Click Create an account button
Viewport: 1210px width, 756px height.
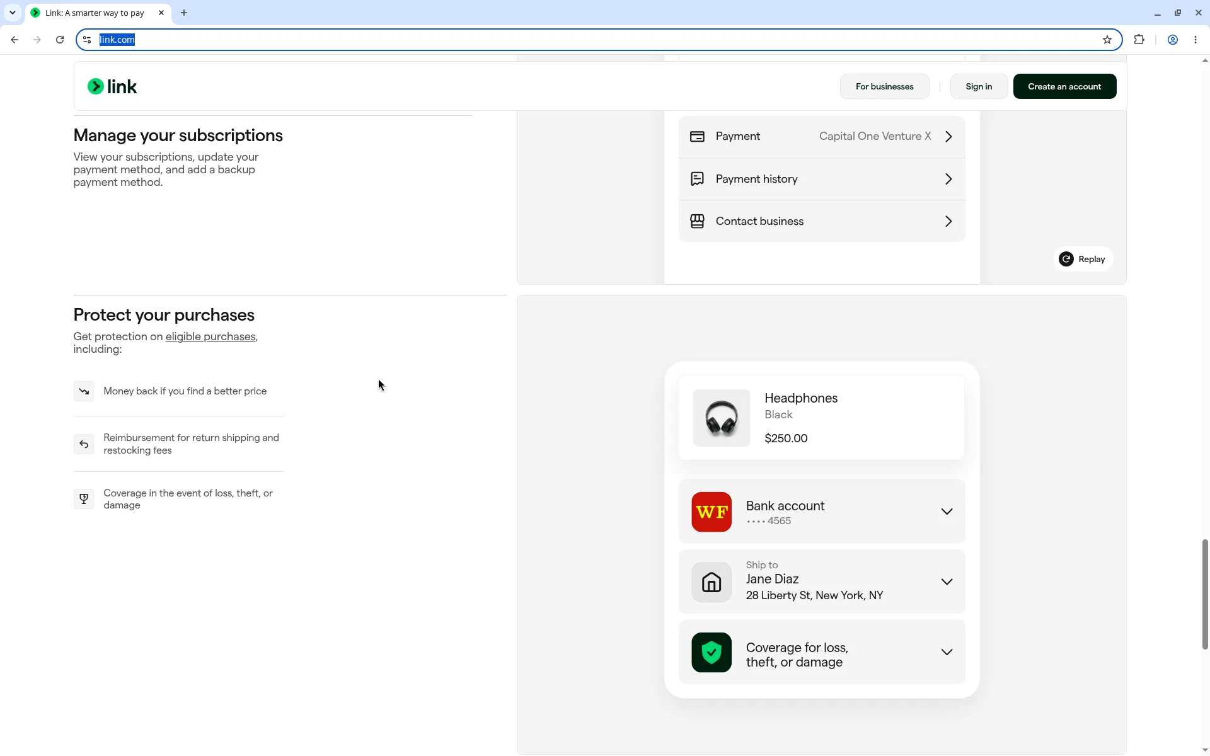pyautogui.click(x=1064, y=86)
